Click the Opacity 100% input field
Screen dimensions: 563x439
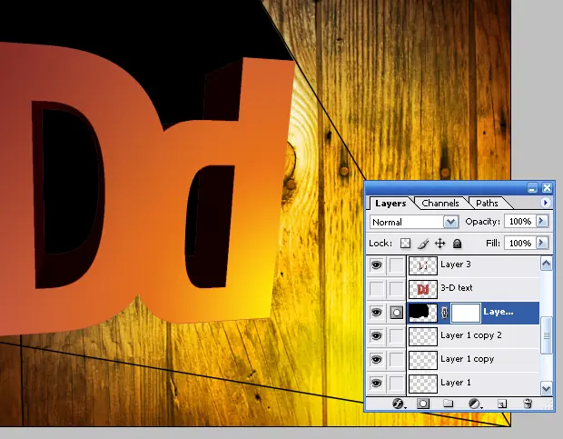click(x=520, y=221)
